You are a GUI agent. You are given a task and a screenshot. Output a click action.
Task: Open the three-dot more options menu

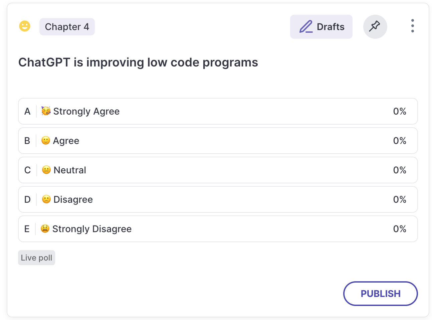[413, 26]
